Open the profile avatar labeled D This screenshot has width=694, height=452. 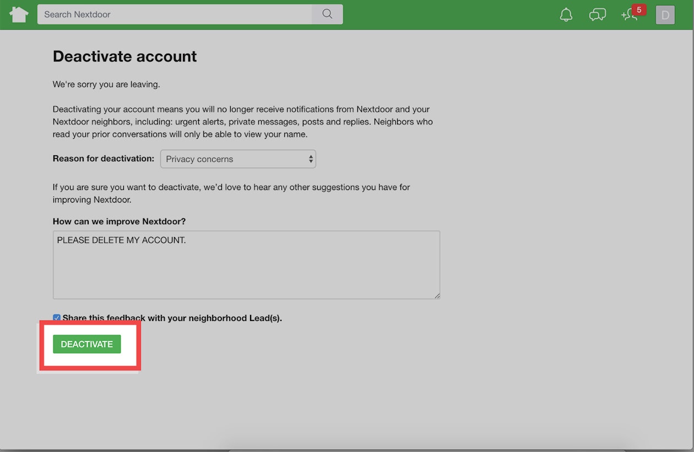click(x=665, y=15)
